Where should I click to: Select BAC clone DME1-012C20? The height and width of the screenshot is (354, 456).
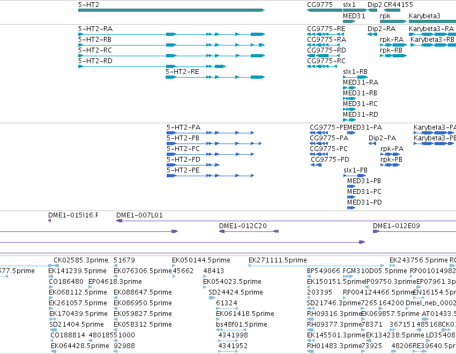click(249, 231)
